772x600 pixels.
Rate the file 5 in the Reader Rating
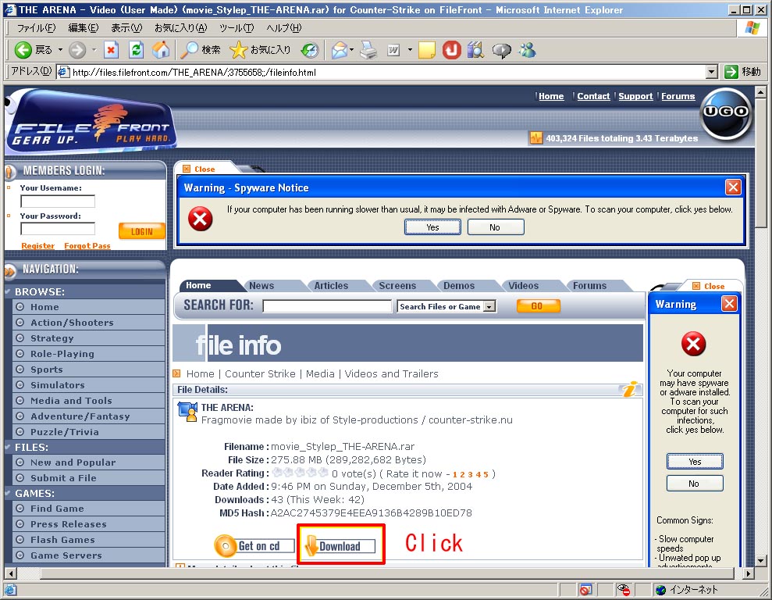tap(486, 474)
